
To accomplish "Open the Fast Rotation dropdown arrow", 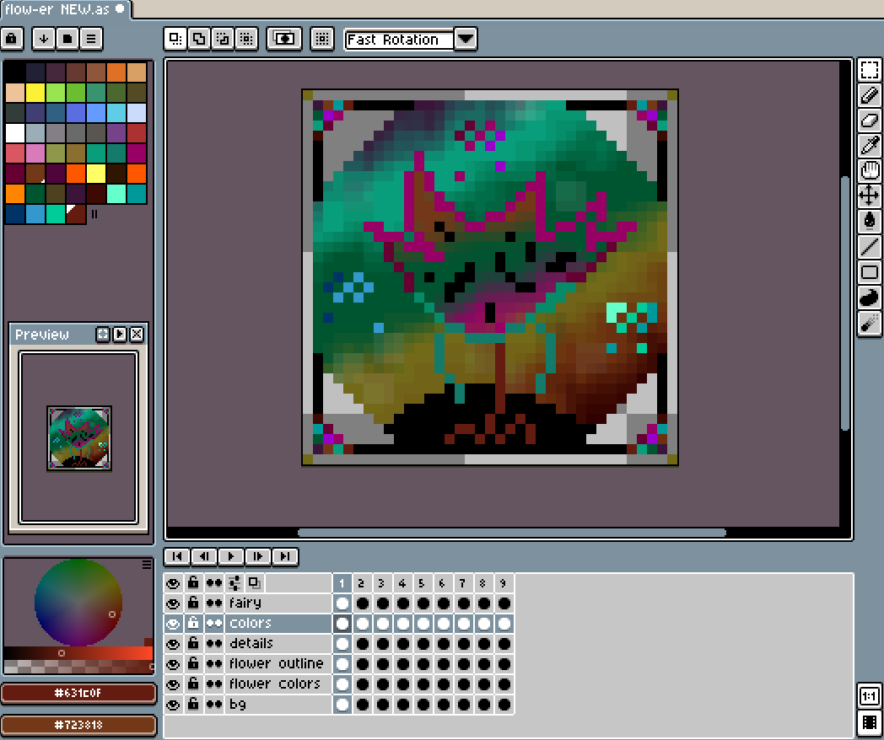I will click(466, 39).
